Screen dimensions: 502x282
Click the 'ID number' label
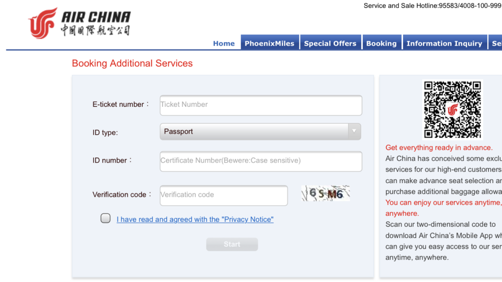coord(112,160)
